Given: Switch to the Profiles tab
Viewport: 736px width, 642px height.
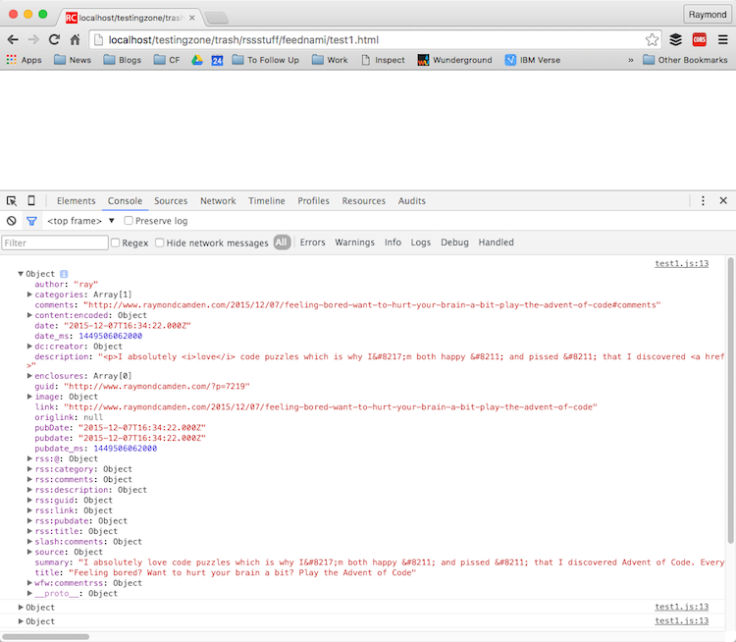Looking at the screenshot, I should 314,201.
